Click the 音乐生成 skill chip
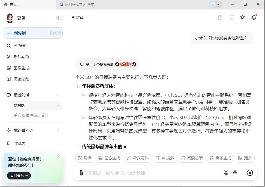 tap(221, 158)
